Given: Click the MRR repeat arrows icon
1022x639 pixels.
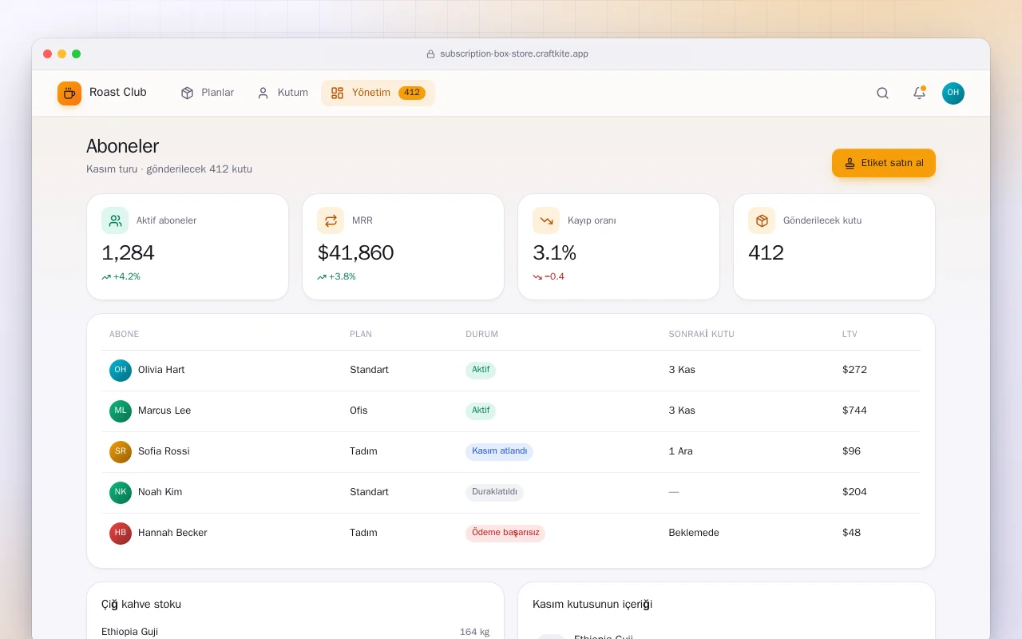Looking at the screenshot, I should (x=331, y=220).
